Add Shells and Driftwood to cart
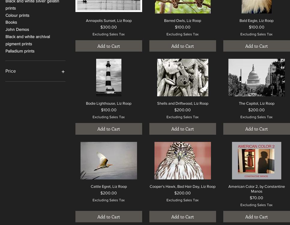Image resolution: width=290 pixels, height=225 pixels. click(x=182, y=129)
